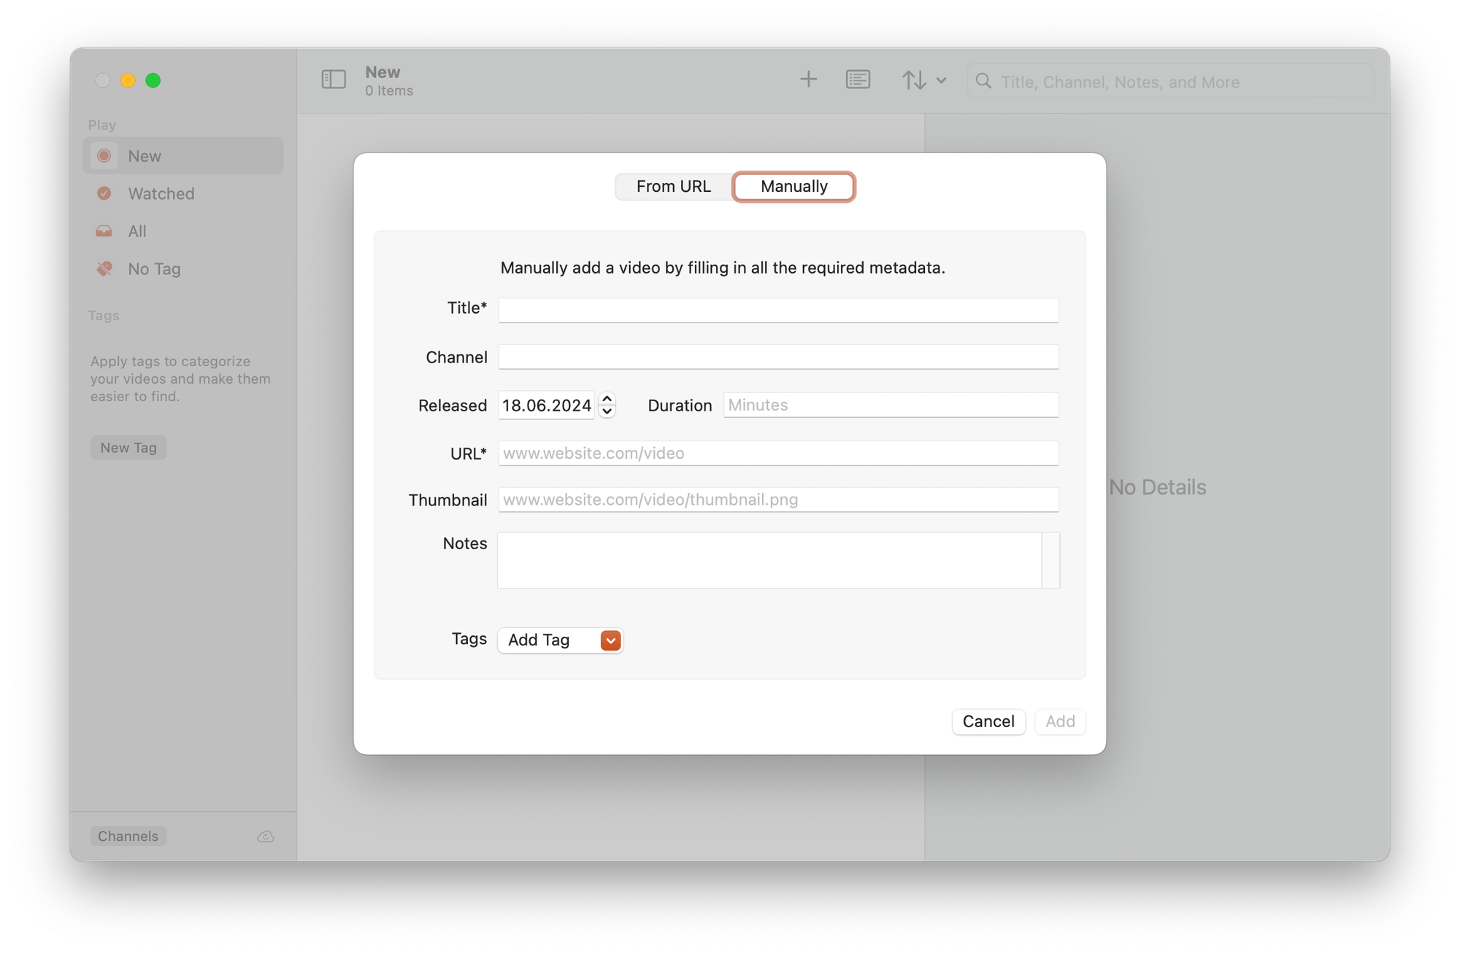This screenshot has height=954, width=1460.
Task: Toggle the sidebar panel icon
Action: point(334,79)
